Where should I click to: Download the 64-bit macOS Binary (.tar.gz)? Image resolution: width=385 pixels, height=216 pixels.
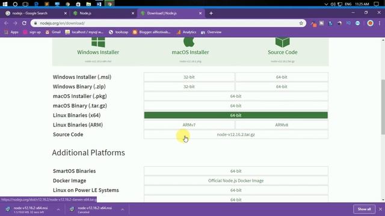point(236,106)
